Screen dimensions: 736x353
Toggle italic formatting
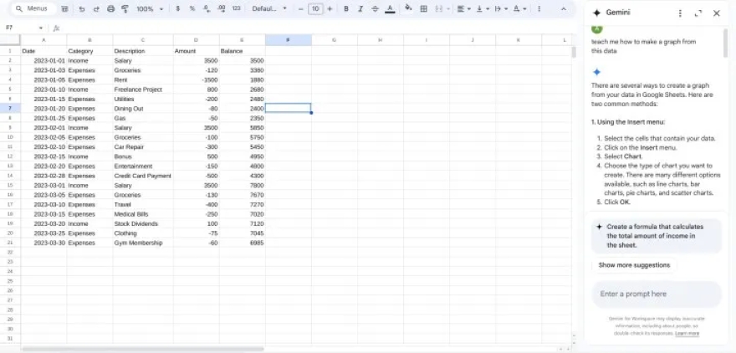[x=360, y=9]
